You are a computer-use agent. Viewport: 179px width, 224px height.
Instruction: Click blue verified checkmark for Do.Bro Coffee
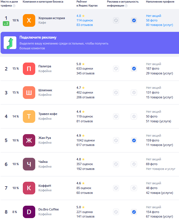[134, 212]
